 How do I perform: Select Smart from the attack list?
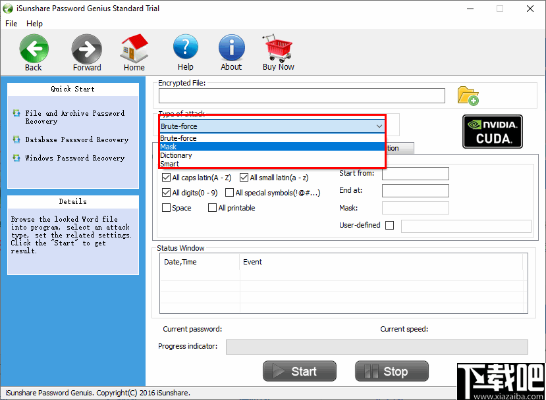[x=272, y=164]
